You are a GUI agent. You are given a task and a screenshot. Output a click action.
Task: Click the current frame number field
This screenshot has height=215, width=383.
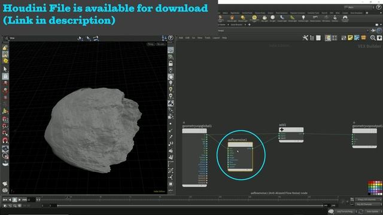[x=31, y=199]
